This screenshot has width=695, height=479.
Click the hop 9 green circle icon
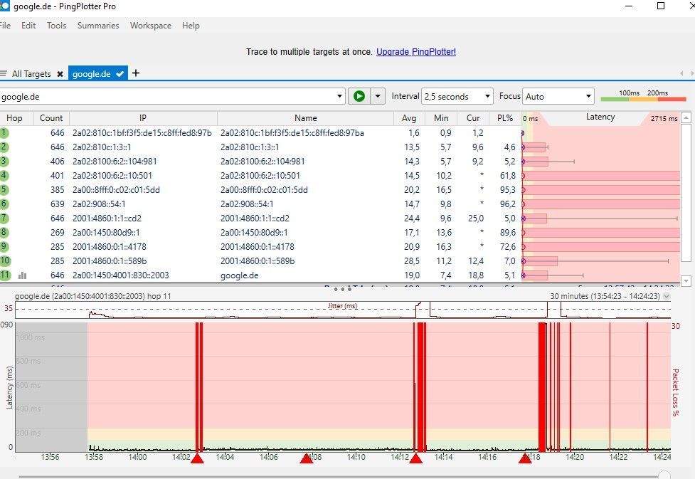coord(4,246)
